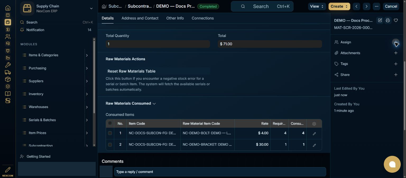The height and width of the screenshot is (178, 406).
Task: Open the Consumed Items table settings gear
Action: click(314, 124)
